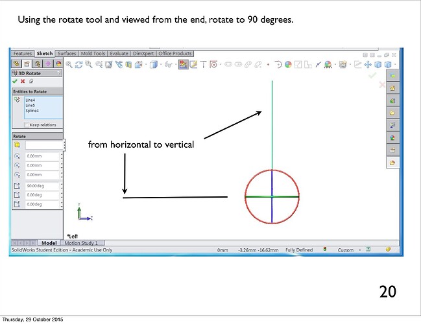The height and width of the screenshot is (324, 421).
Task: Switch to the Features tab
Action: [x=23, y=53]
